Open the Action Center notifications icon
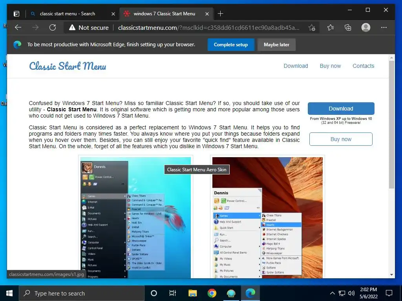 389,293
